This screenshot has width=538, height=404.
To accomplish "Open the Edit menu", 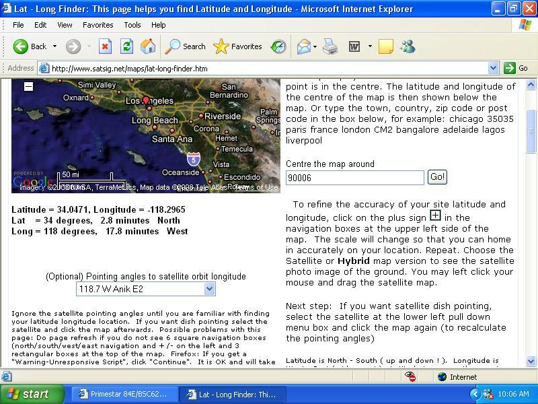I will (40, 25).
